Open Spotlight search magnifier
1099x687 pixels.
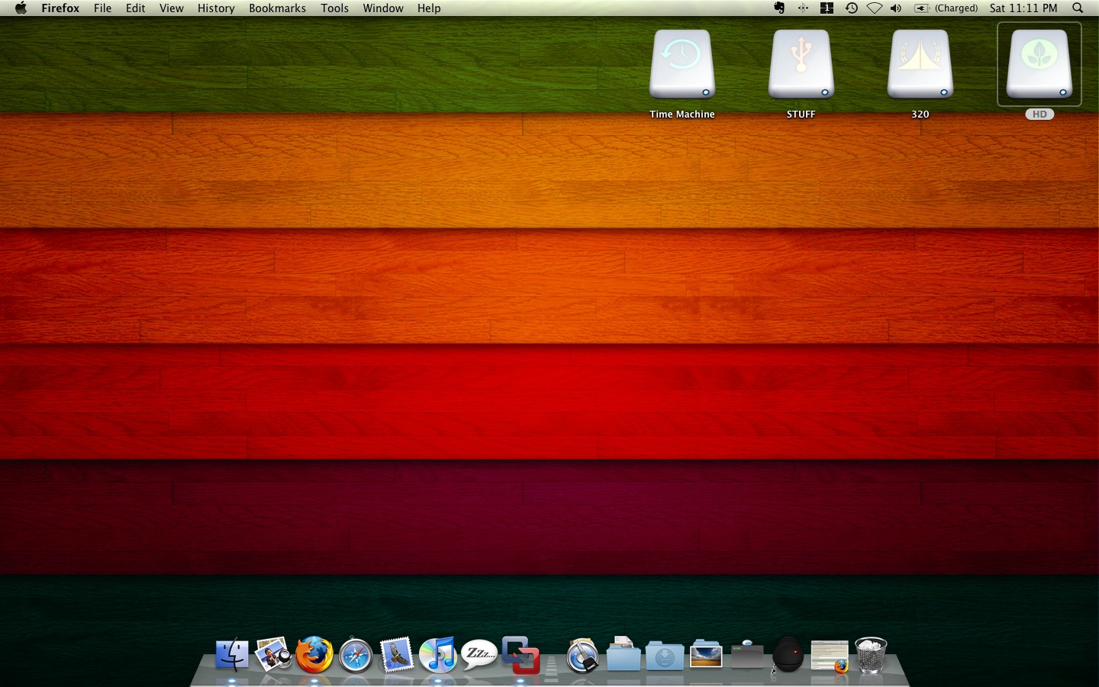click(1078, 8)
